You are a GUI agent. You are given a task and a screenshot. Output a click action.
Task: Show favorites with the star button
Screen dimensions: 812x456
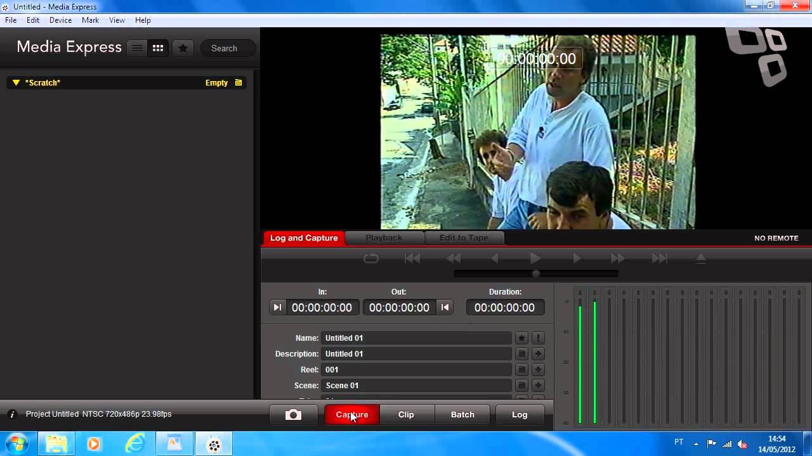(183, 48)
